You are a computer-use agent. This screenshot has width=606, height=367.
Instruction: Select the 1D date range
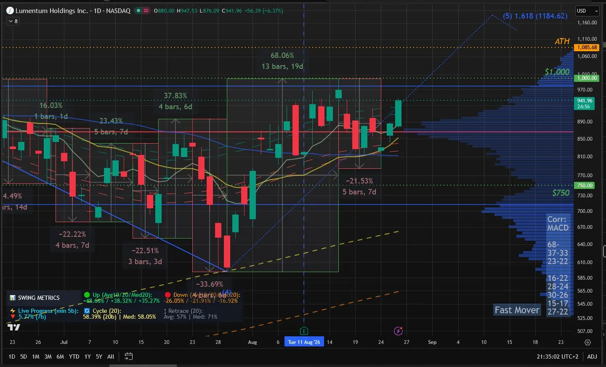click(x=12, y=357)
